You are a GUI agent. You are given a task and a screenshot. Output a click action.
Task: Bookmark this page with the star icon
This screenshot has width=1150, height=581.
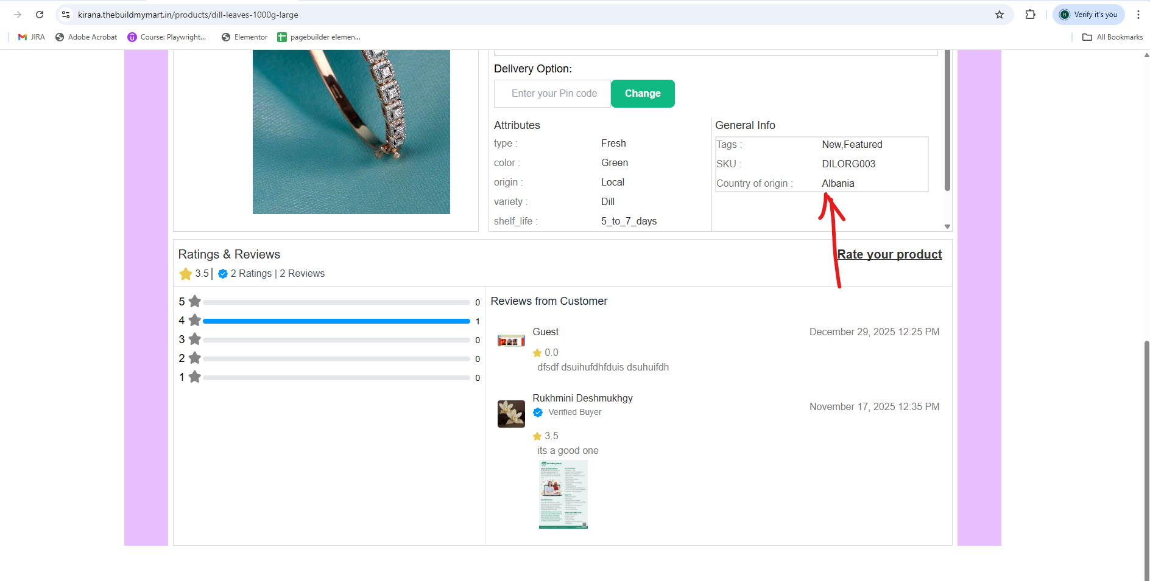(x=1000, y=15)
